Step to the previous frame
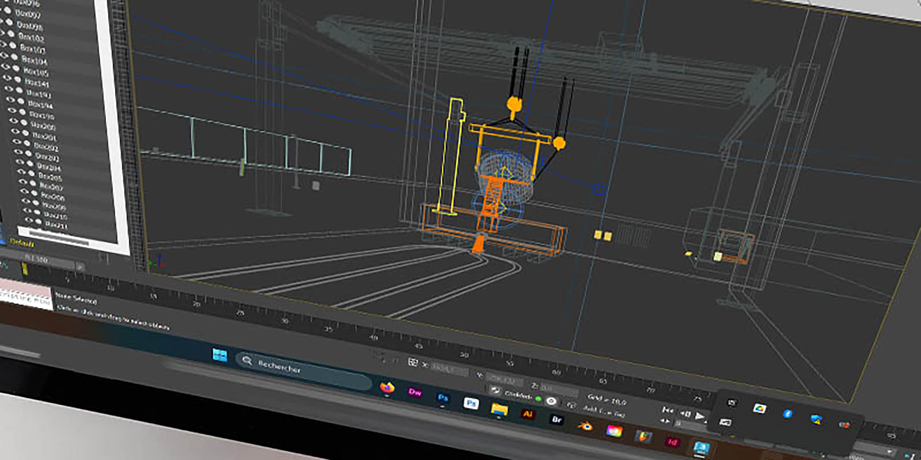This screenshot has height=460, width=921. click(685, 413)
